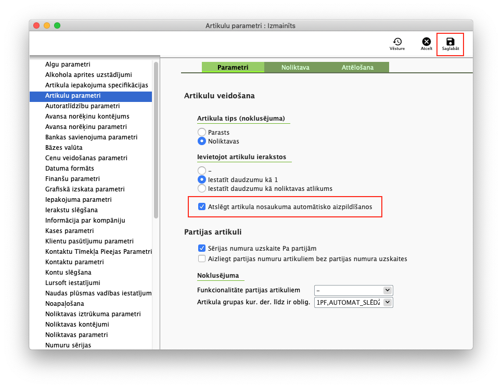Select Noliktavas parametri in the list
This screenshot has height=388, width=502.
coord(76,335)
